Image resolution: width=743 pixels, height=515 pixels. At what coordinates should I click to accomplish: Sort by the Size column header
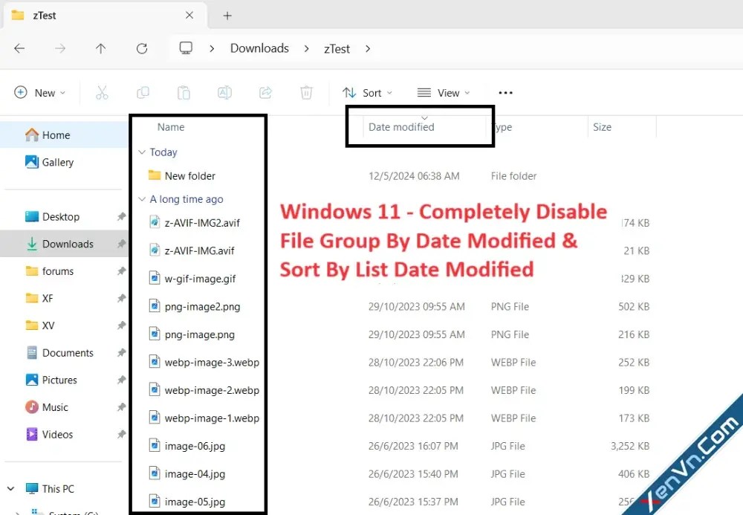click(x=602, y=127)
